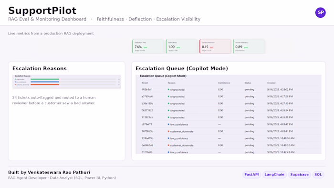Select the FastAPI tag pill

pyautogui.click(x=251, y=175)
